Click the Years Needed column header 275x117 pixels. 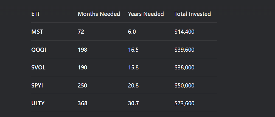click(146, 14)
